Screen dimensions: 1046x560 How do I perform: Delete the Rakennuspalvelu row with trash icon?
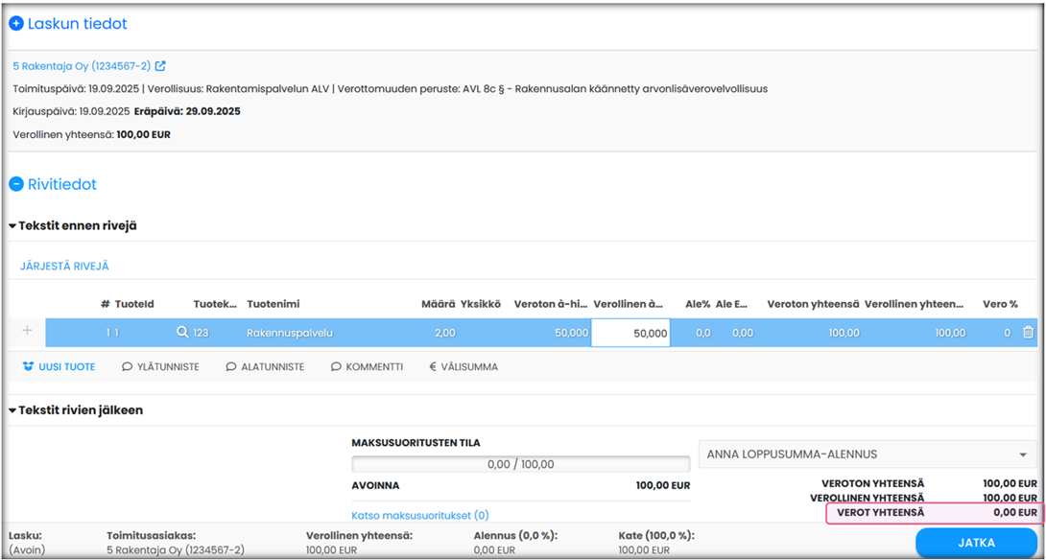1028,333
